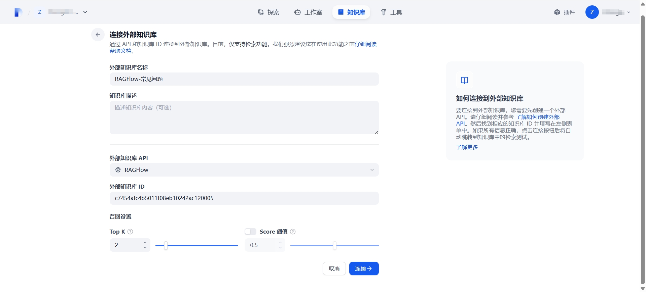
Task: Click the 外部知识库 ID input field
Action: click(x=244, y=198)
